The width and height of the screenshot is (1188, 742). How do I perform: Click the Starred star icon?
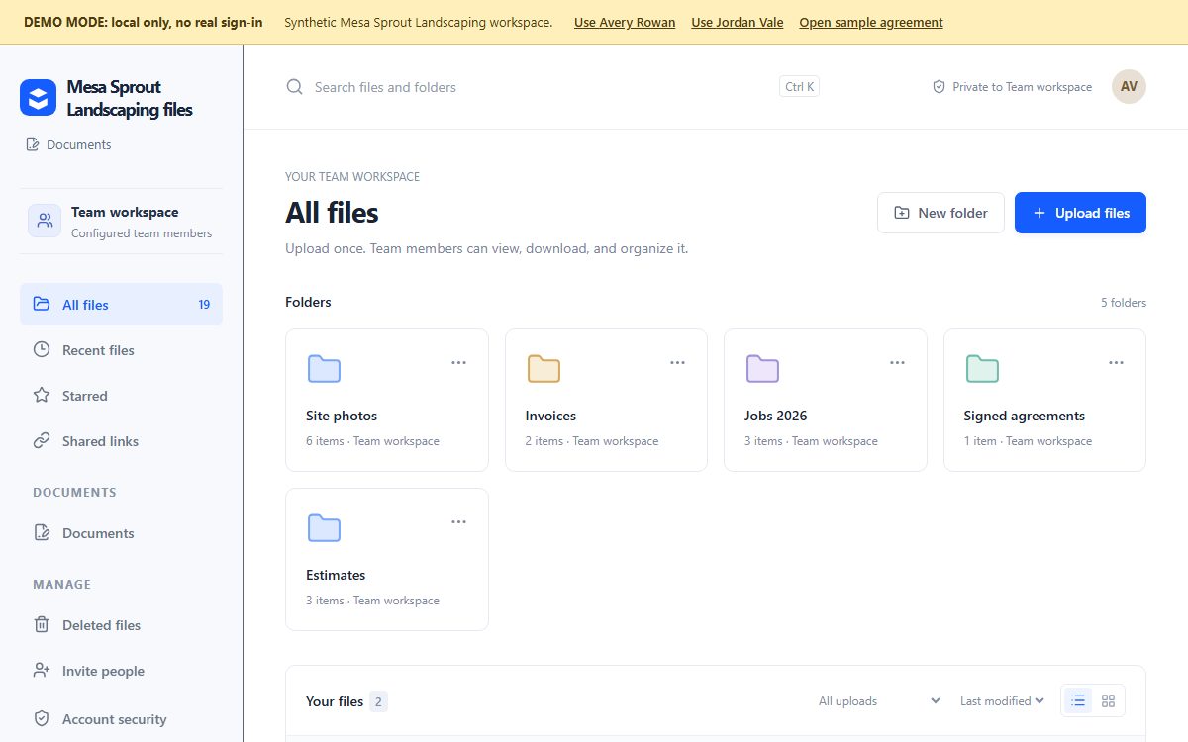pos(42,396)
